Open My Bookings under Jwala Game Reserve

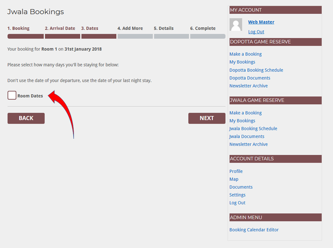[x=242, y=121]
